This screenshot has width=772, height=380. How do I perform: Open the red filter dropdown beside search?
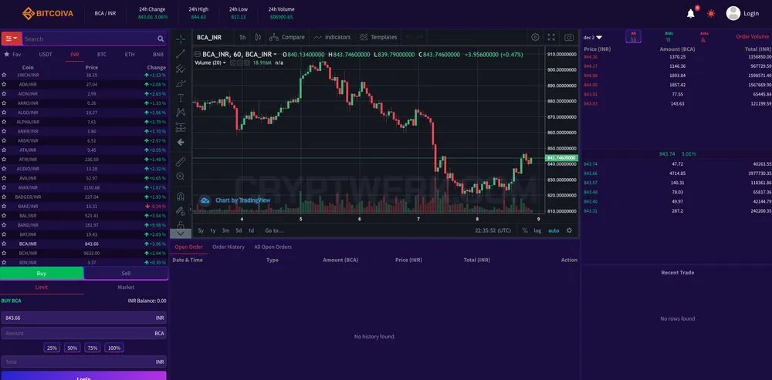click(x=12, y=39)
